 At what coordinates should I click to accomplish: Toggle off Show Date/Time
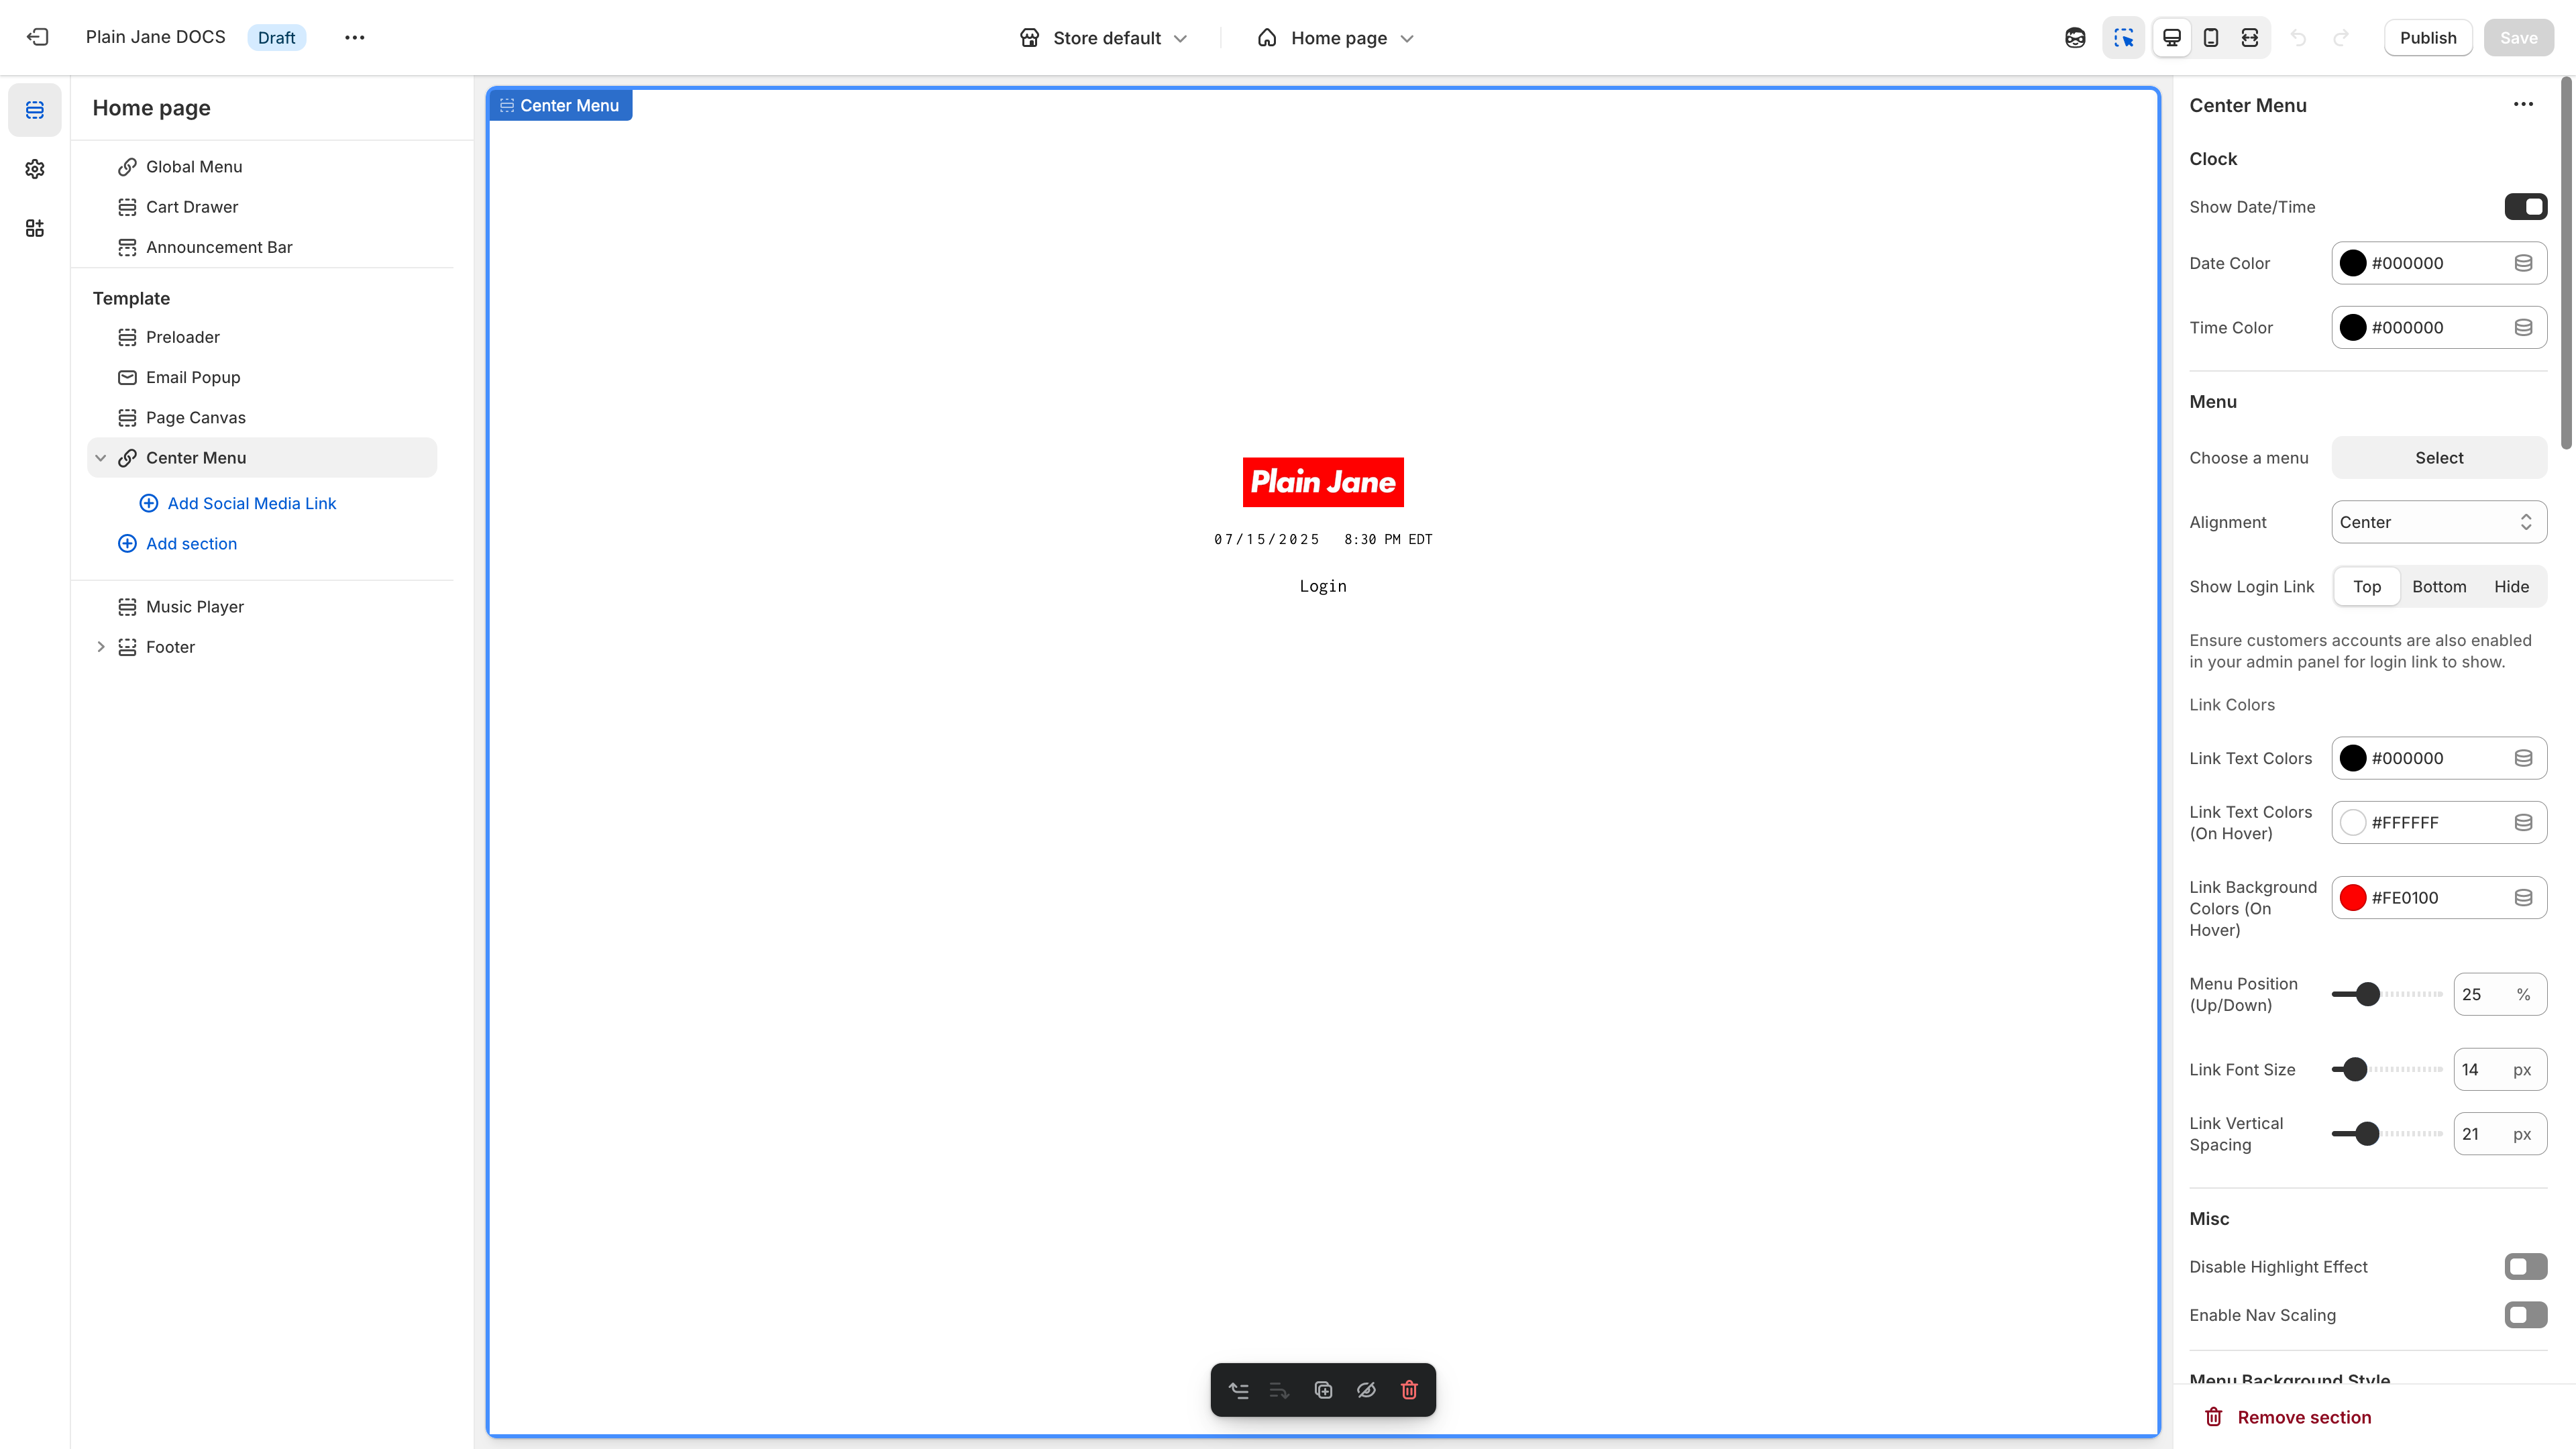click(2525, 206)
